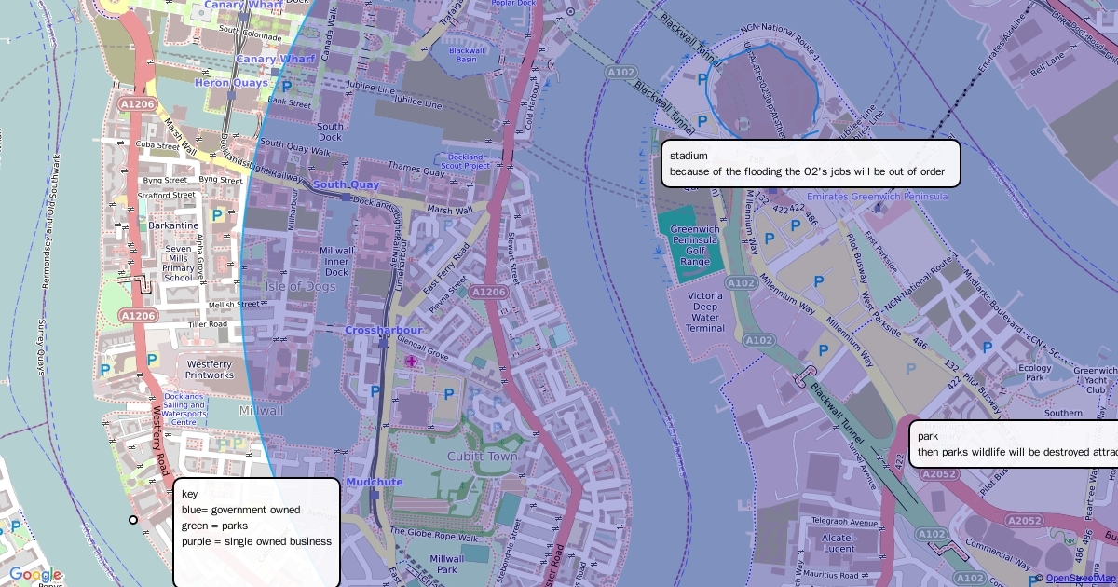Select the Emirates Greenwich Peninsula label
This screenshot has height=587, width=1118.
point(877,197)
